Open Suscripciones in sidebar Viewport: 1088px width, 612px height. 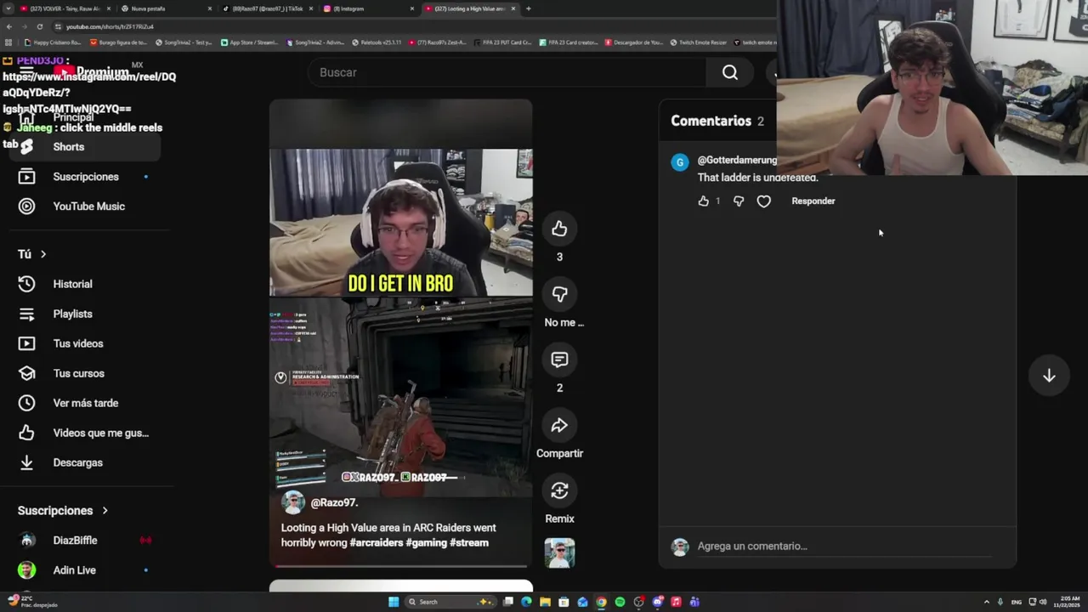pyautogui.click(x=85, y=177)
